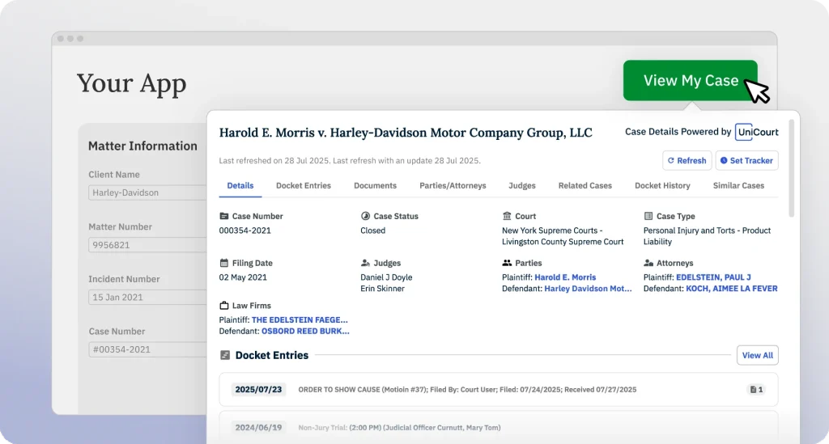Click ORDER TO SHOW CAUSE docket entry text
This screenshot has width=829, height=444.
(x=467, y=390)
